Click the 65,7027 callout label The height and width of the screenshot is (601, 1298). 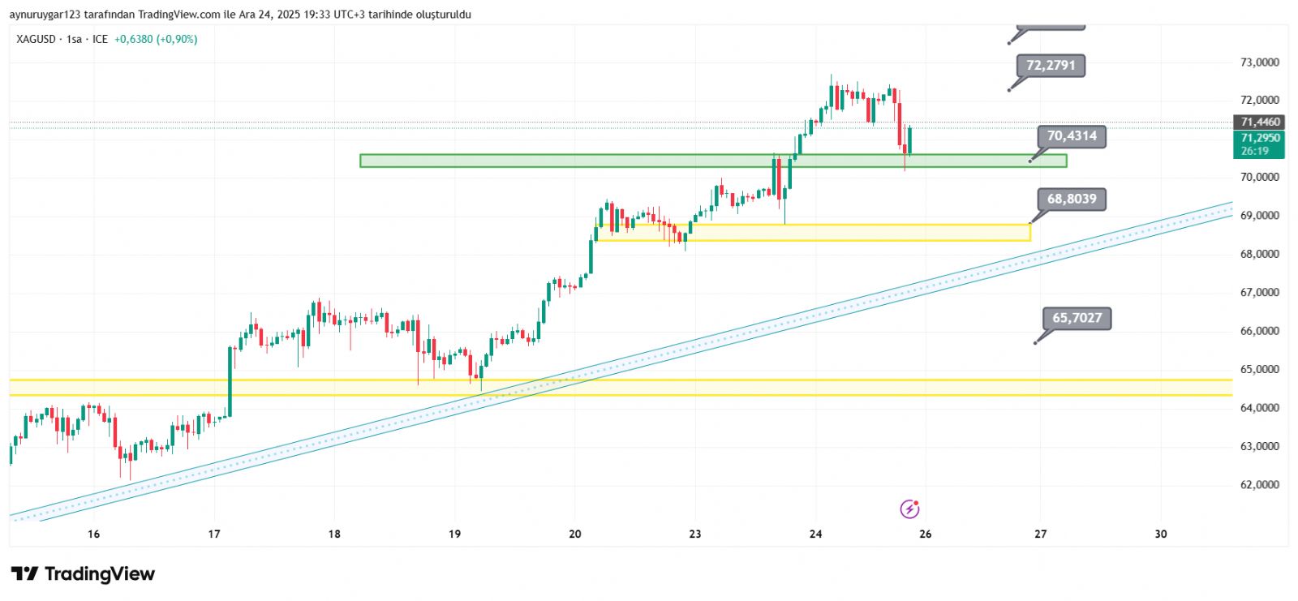tap(1077, 318)
